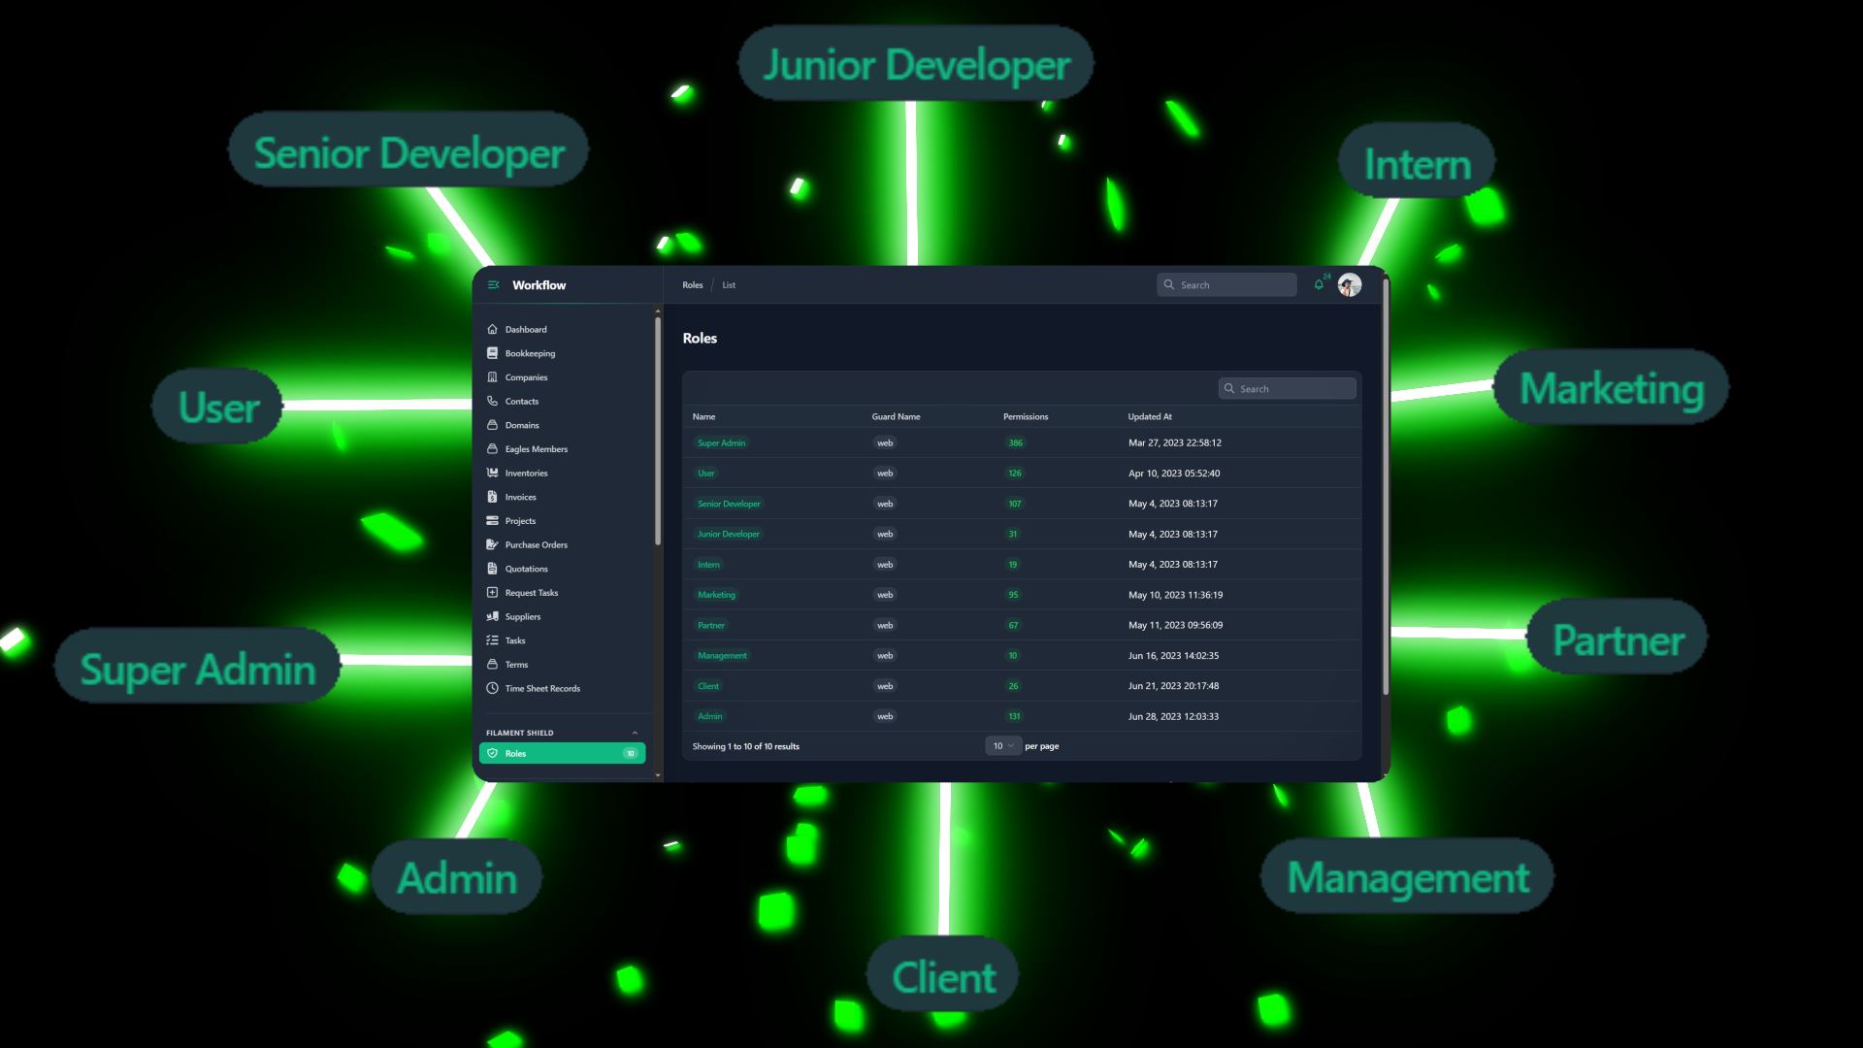Sort by Permissions column header

(1026, 417)
